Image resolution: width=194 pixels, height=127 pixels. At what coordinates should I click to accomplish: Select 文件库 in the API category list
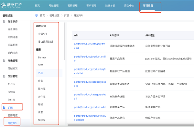[42, 96]
